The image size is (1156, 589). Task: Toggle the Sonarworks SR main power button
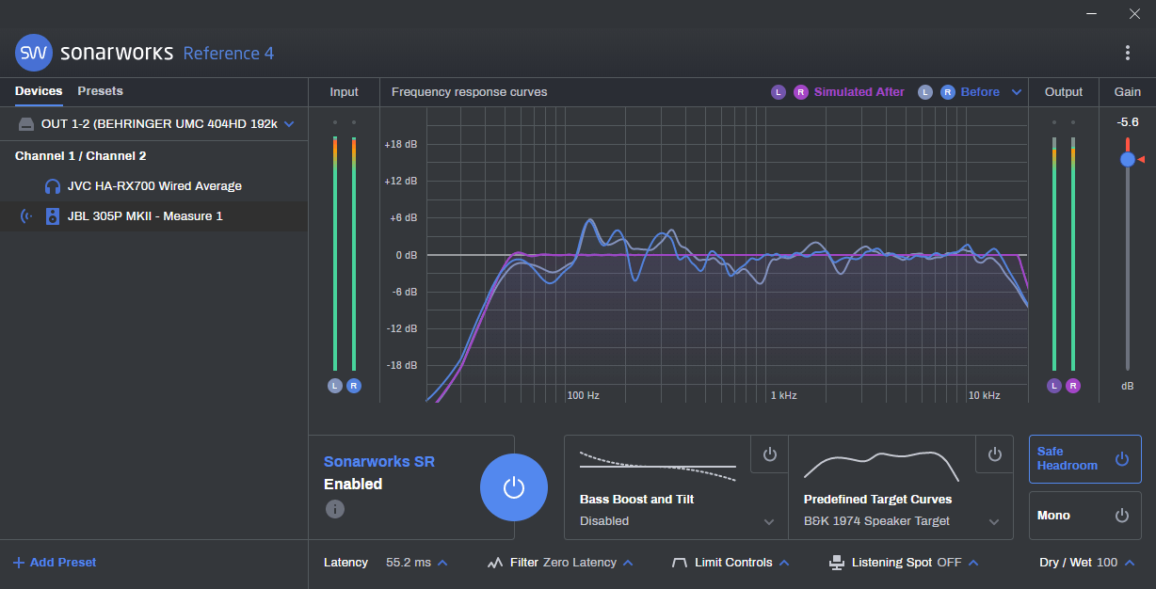coord(514,487)
